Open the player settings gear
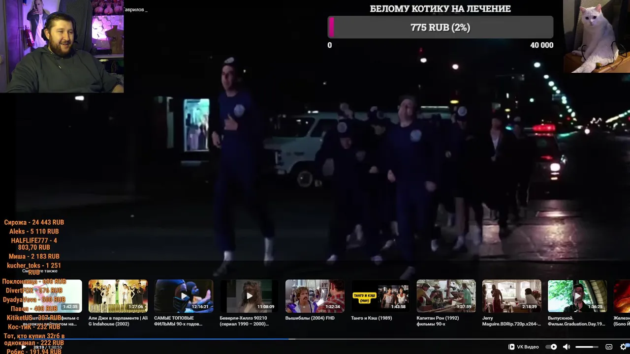The image size is (630, 354). tap(624, 347)
